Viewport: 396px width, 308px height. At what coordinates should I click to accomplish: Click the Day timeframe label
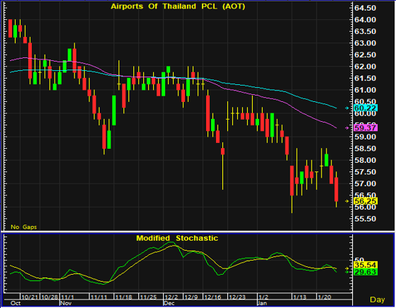tap(378, 300)
